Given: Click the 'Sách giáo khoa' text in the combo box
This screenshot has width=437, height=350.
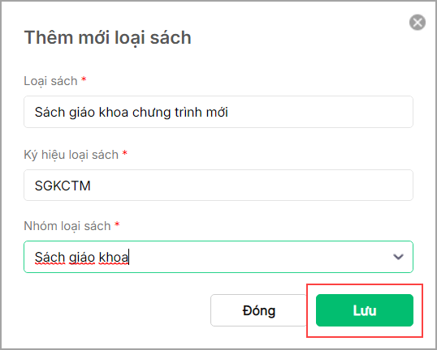Looking at the screenshot, I should click(x=81, y=258).
